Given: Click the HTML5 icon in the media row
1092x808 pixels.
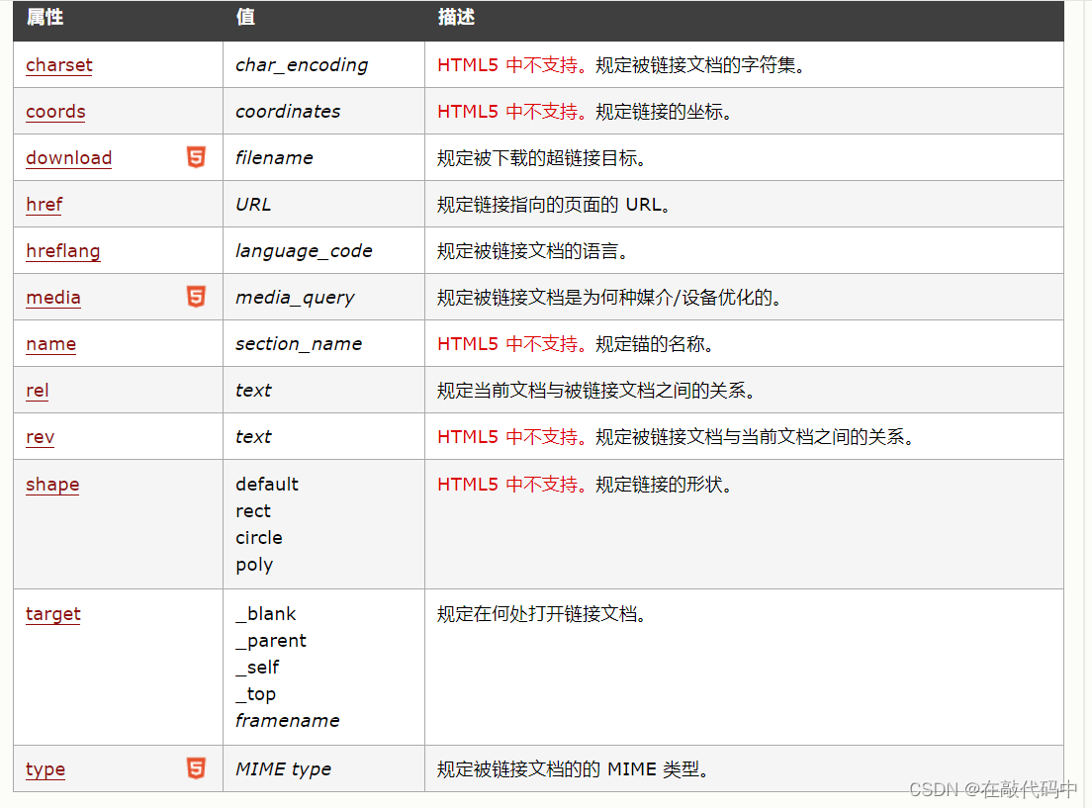Looking at the screenshot, I should click(197, 297).
